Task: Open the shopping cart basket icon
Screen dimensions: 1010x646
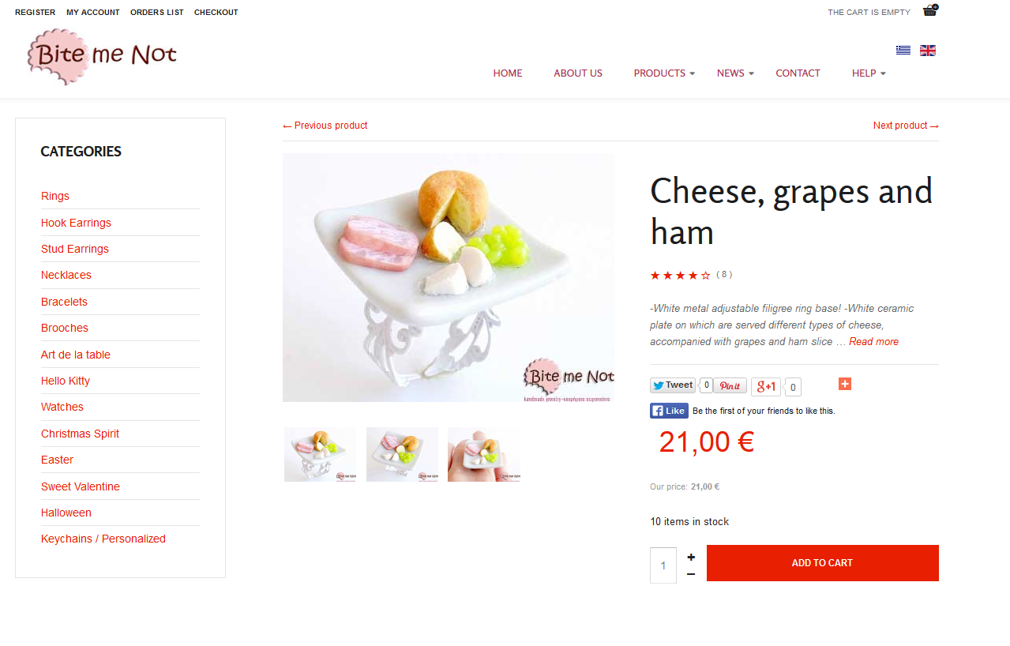Action: (929, 10)
